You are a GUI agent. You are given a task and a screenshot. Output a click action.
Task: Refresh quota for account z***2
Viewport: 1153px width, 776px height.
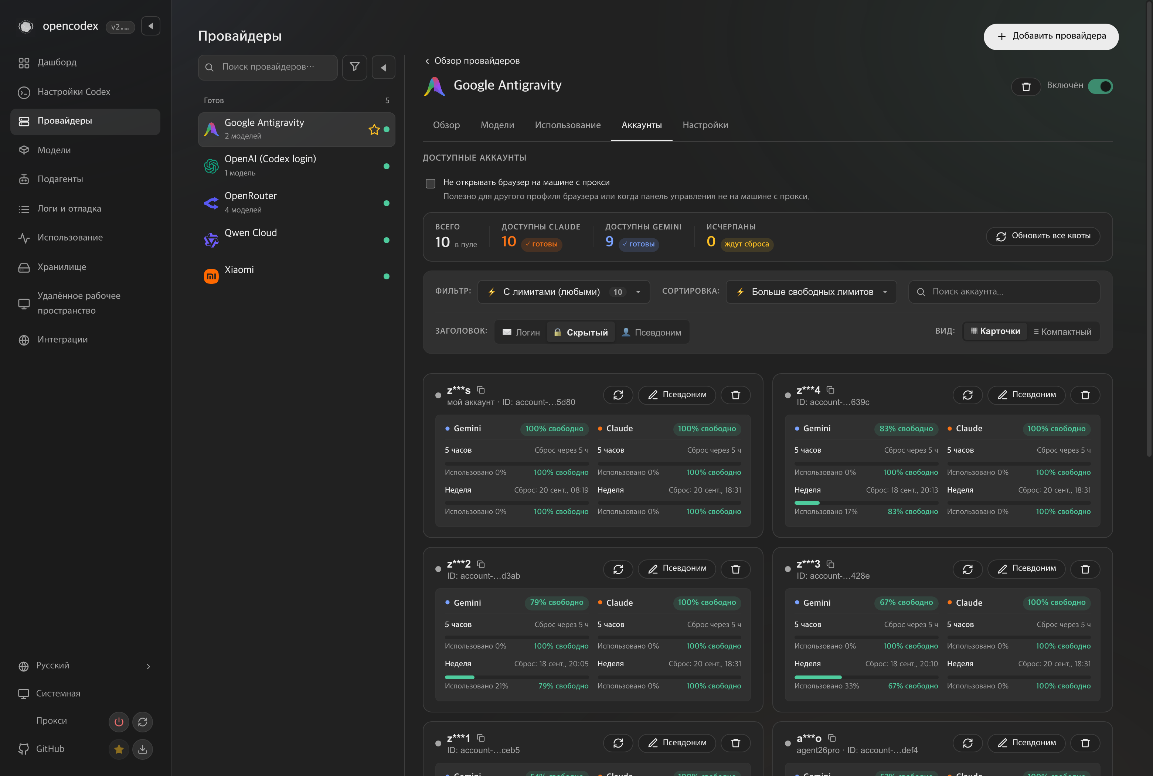[x=618, y=569]
